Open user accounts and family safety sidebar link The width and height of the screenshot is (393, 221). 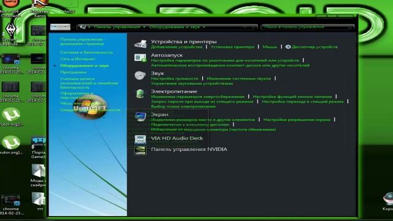pos(89,83)
